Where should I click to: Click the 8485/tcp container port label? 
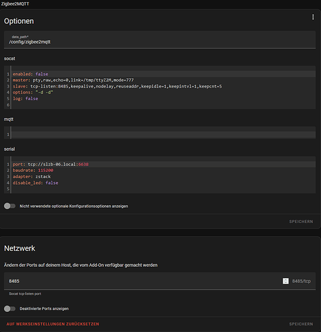coord(301,281)
